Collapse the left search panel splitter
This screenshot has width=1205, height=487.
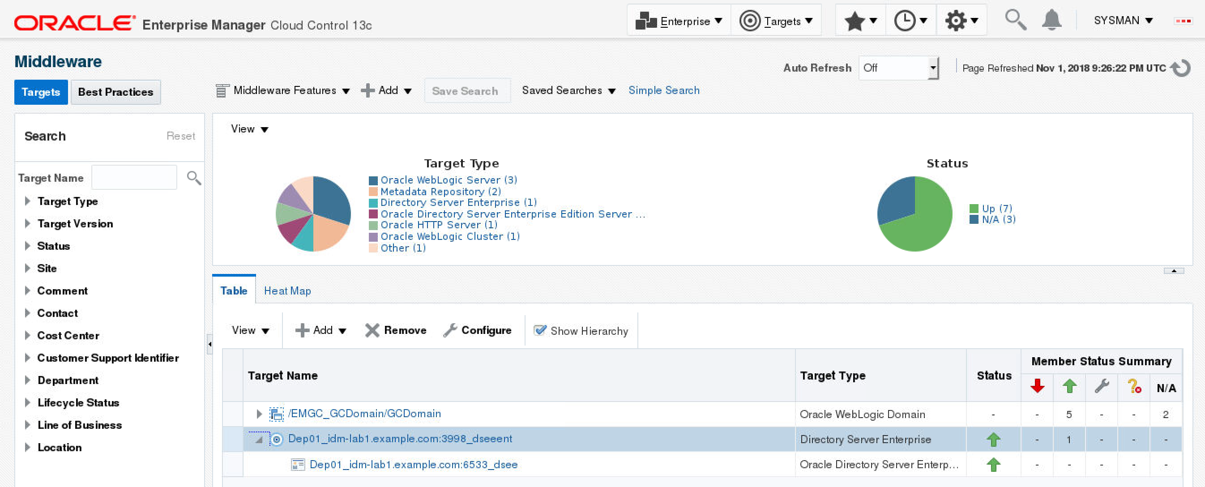tap(209, 344)
